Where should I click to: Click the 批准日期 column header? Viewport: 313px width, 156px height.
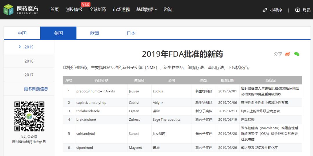tap(228, 80)
